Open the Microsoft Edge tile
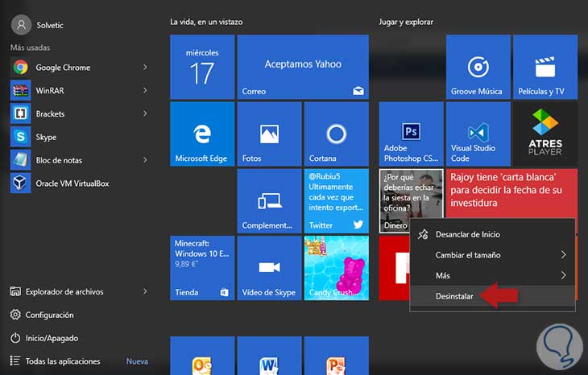588x375 pixels. [x=202, y=134]
